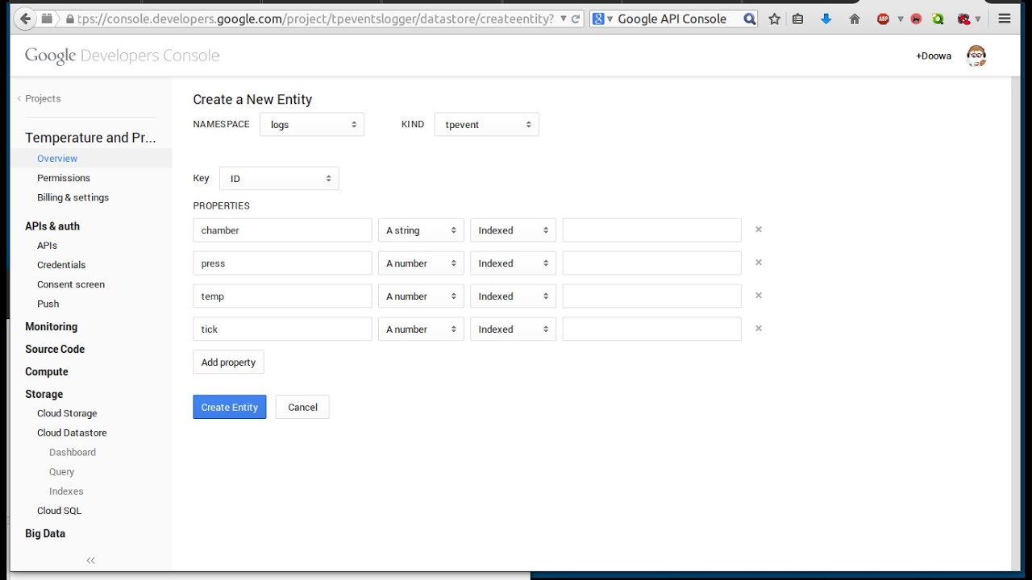The height and width of the screenshot is (580, 1032).
Task: Open Billing & settings
Action: [x=73, y=197]
